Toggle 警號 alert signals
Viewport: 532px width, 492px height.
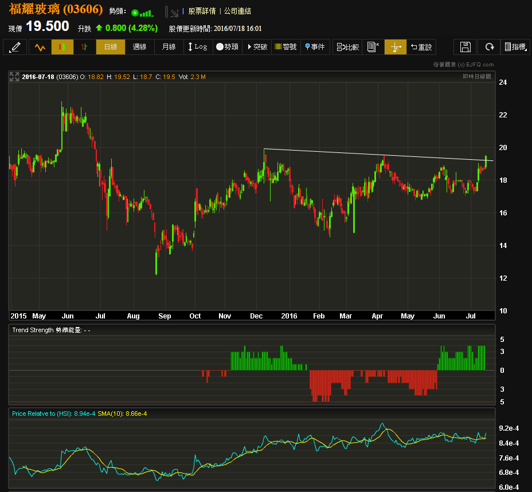point(286,47)
